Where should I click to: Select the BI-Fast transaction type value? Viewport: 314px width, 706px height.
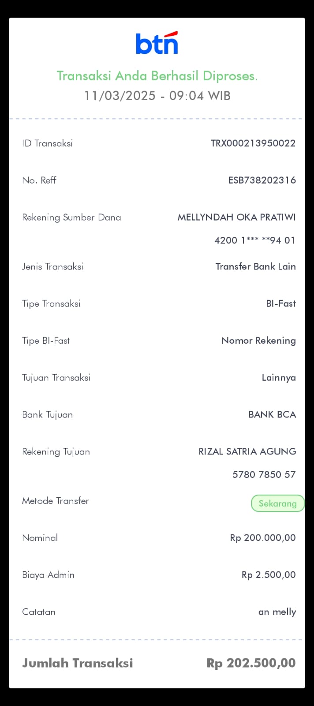281,304
